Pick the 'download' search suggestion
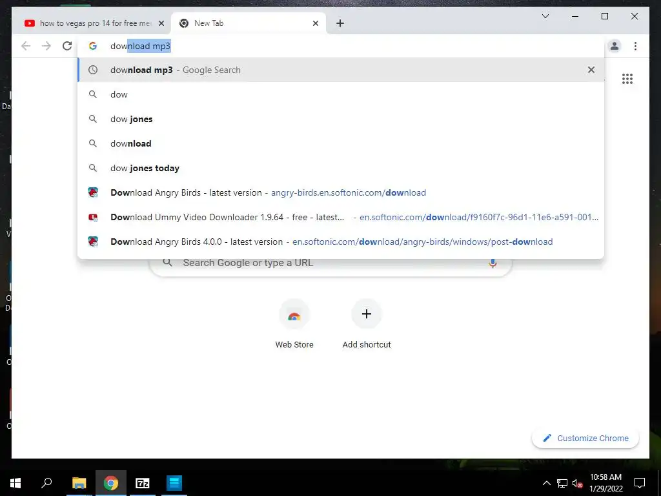The image size is (661, 496). click(341, 143)
